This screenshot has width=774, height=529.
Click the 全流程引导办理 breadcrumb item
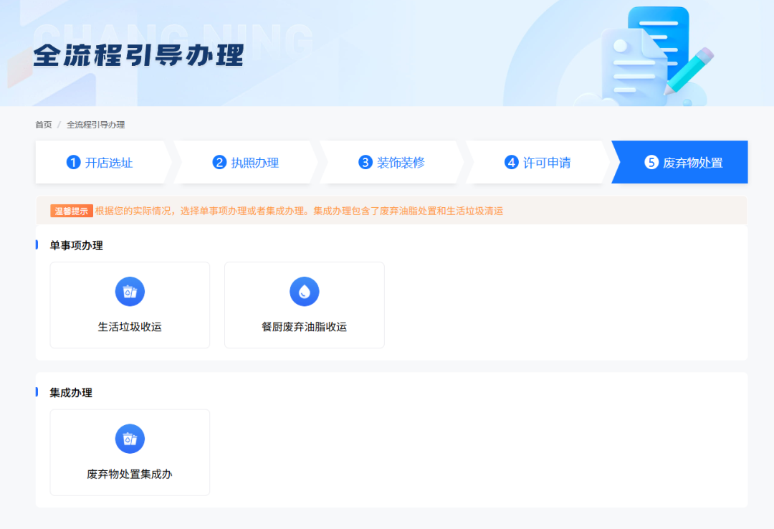point(95,125)
